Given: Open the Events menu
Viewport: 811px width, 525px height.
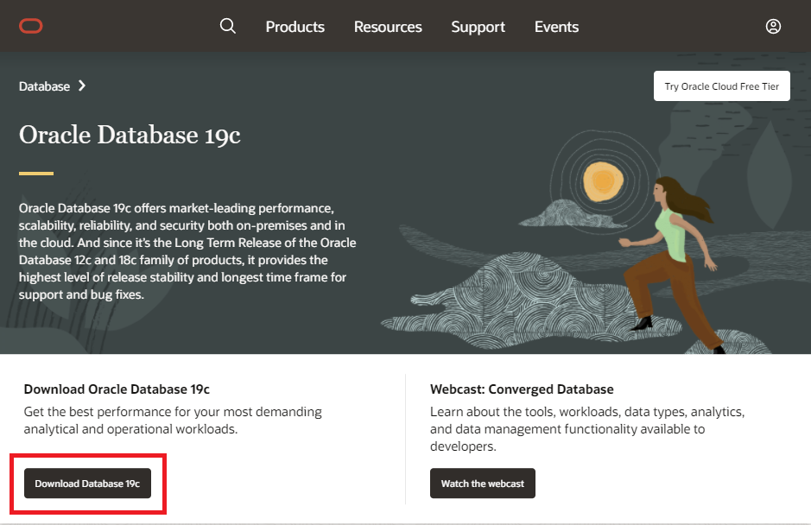Looking at the screenshot, I should (x=556, y=27).
